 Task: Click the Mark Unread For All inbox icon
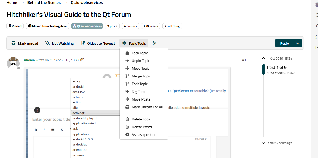click(x=127, y=107)
